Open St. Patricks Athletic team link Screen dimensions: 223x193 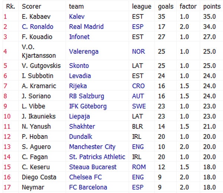coord(97,157)
